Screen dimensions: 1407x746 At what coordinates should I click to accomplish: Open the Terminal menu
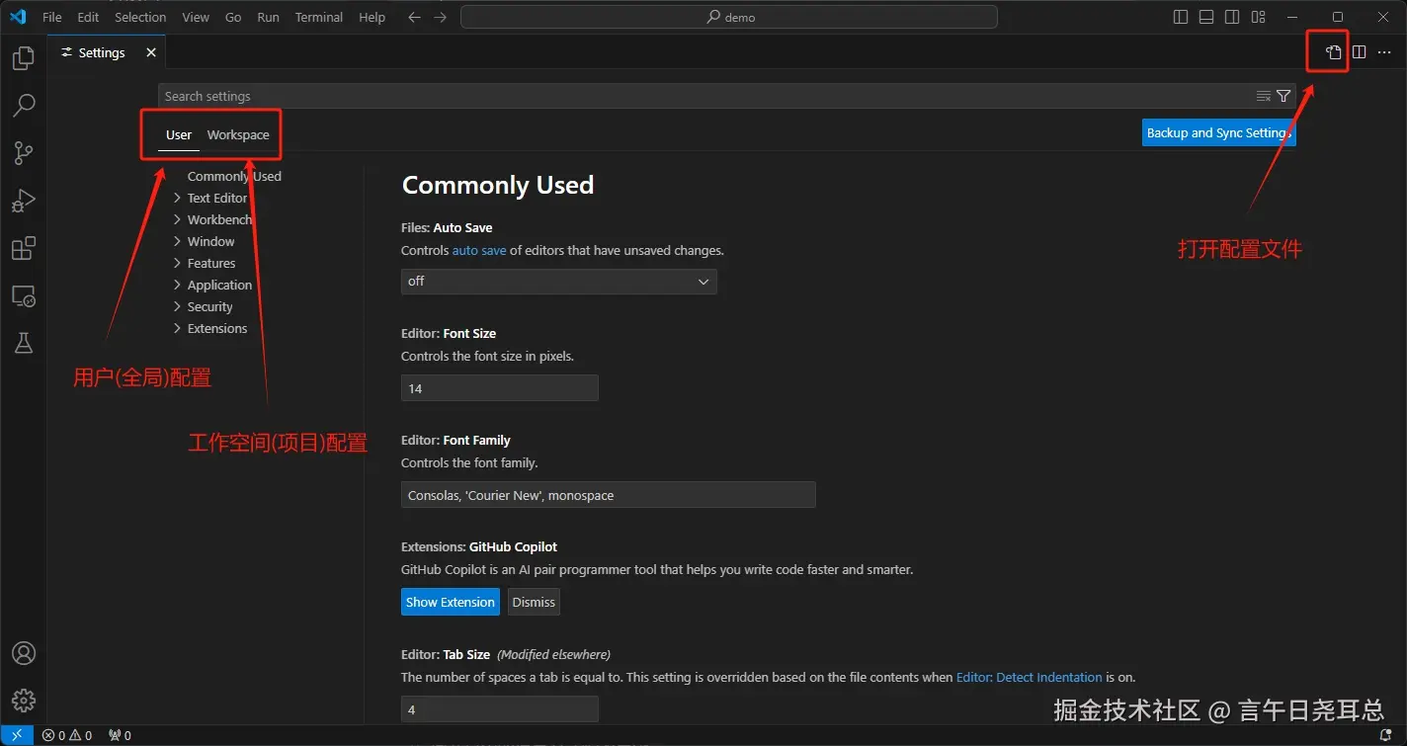319,17
